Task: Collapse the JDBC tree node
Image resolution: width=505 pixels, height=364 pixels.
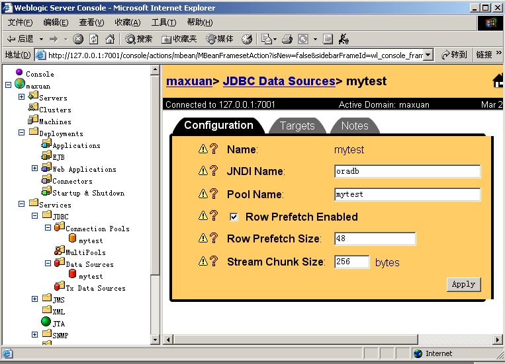Action: (35, 216)
